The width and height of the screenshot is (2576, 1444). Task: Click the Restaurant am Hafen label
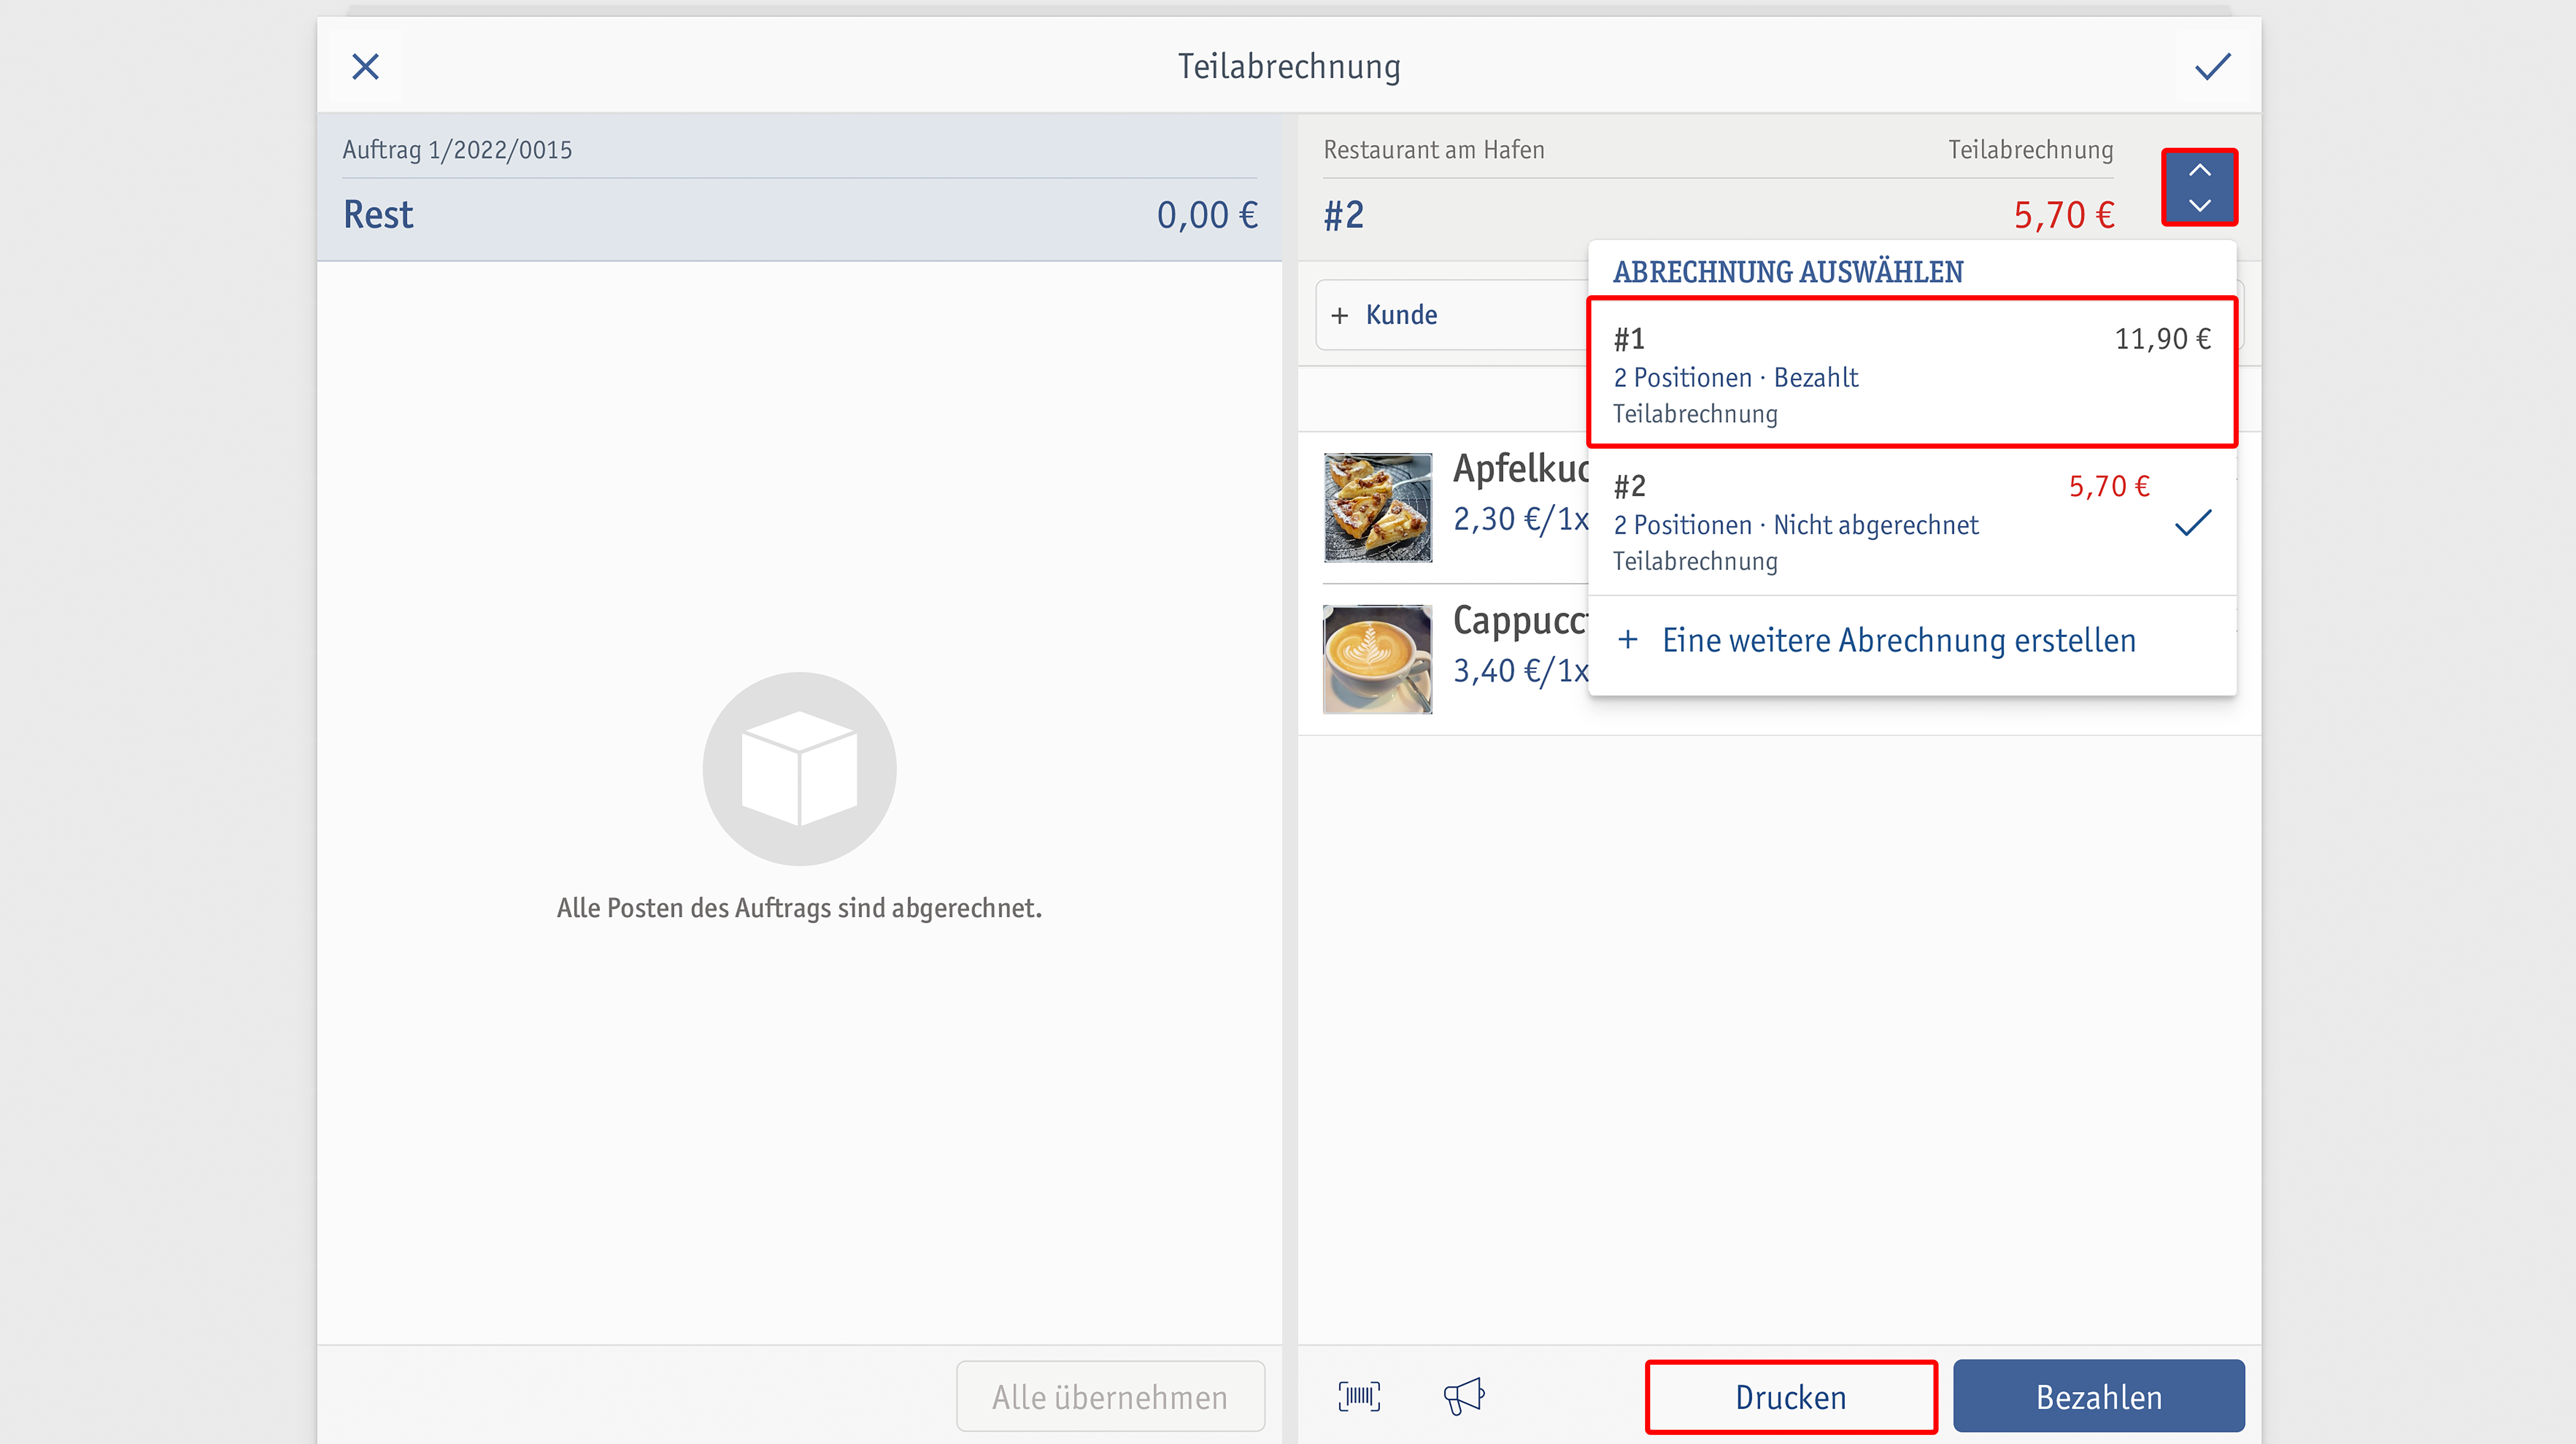pyautogui.click(x=1434, y=150)
